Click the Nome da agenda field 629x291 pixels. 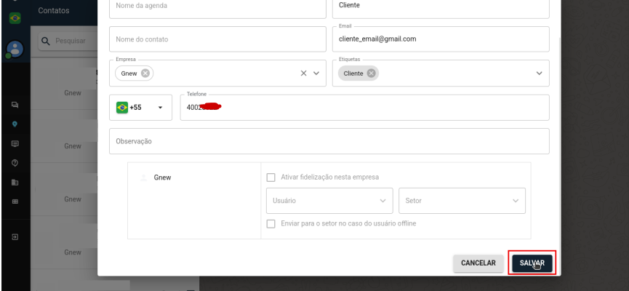click(x=217, y=8)
